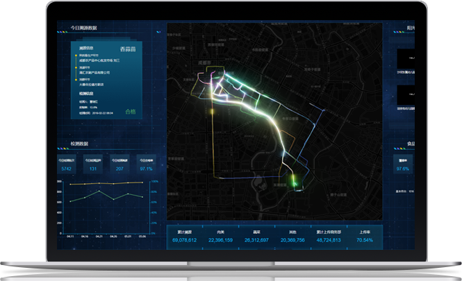Select the 97.1% pass rate card
This screenshot has width=462, height=281.
(x=146, y=165)
